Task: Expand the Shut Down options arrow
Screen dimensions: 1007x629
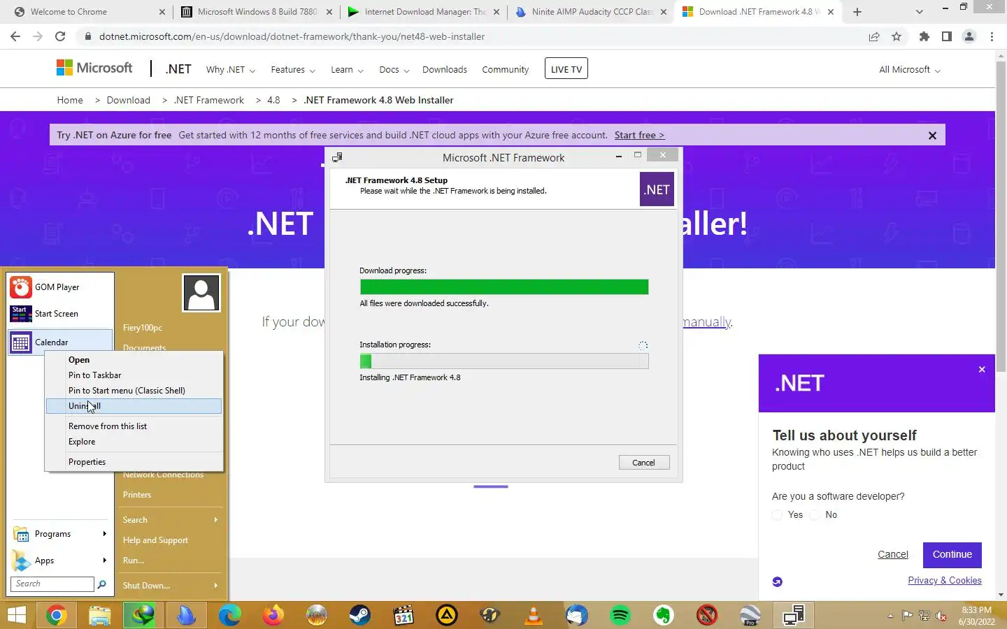Action: [x=215, y=586]
